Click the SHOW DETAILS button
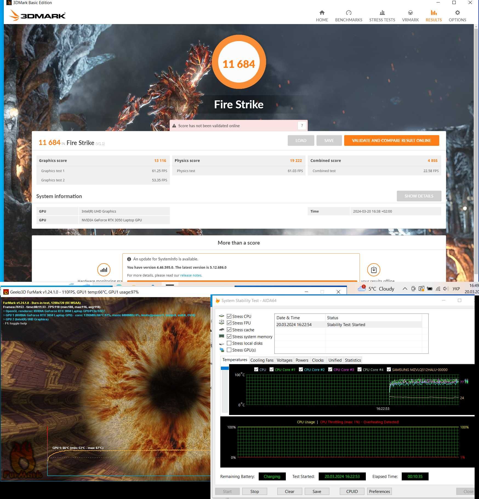 [419, 196]
